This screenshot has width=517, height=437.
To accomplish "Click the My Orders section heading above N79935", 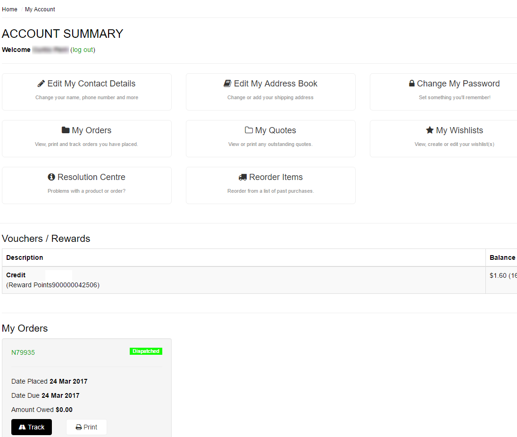I will pyautogui.click(x=25, y=328).
